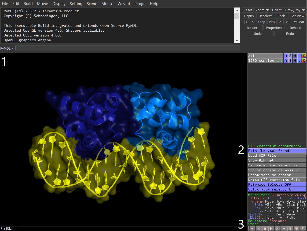Open Actions menu for 3CRO_complex
The image size is (307, 231).
pos(286,60)
